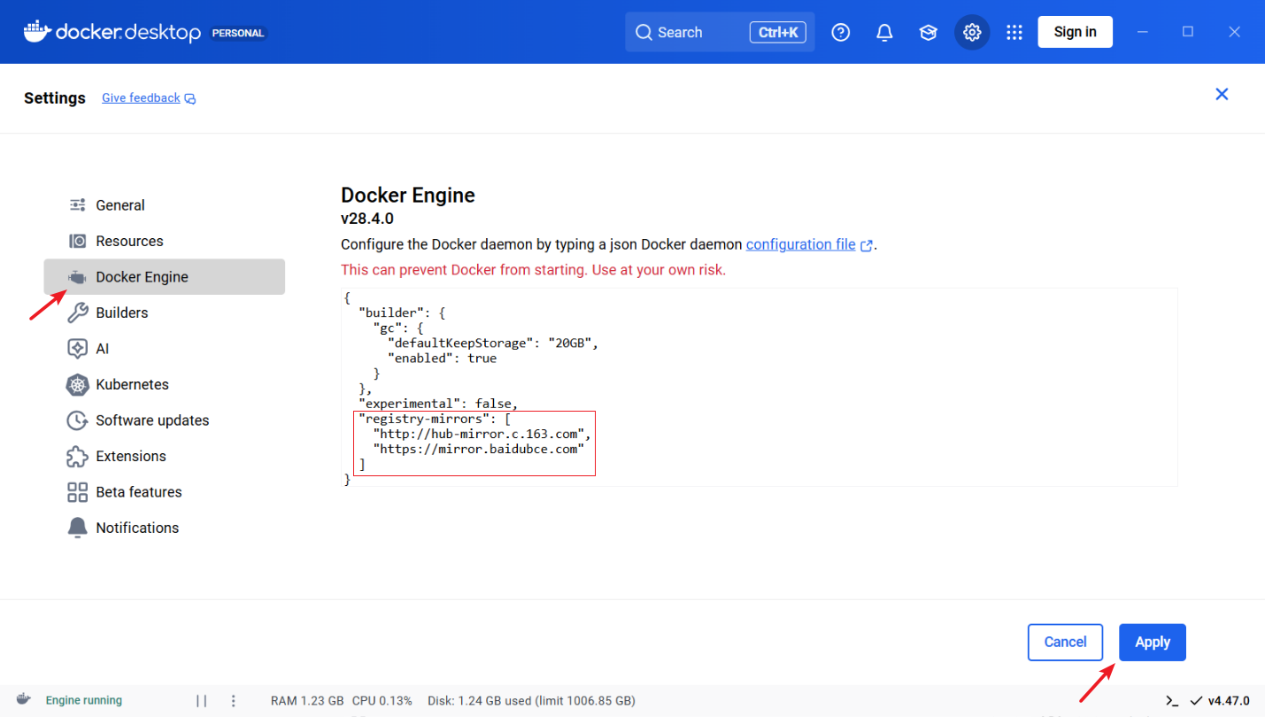Open the help question mark icon
This screenshot has width=1265, height=717.
[841, 32]
